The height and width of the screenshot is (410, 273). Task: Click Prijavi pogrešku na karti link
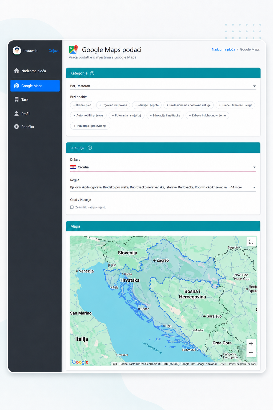[x=243, y=364]
